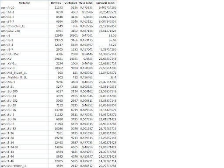The width and height of the screenshot is (224, 168).
Task: Select the ussr:ISU-152 vehicle cell
Action: pos(24,54)
